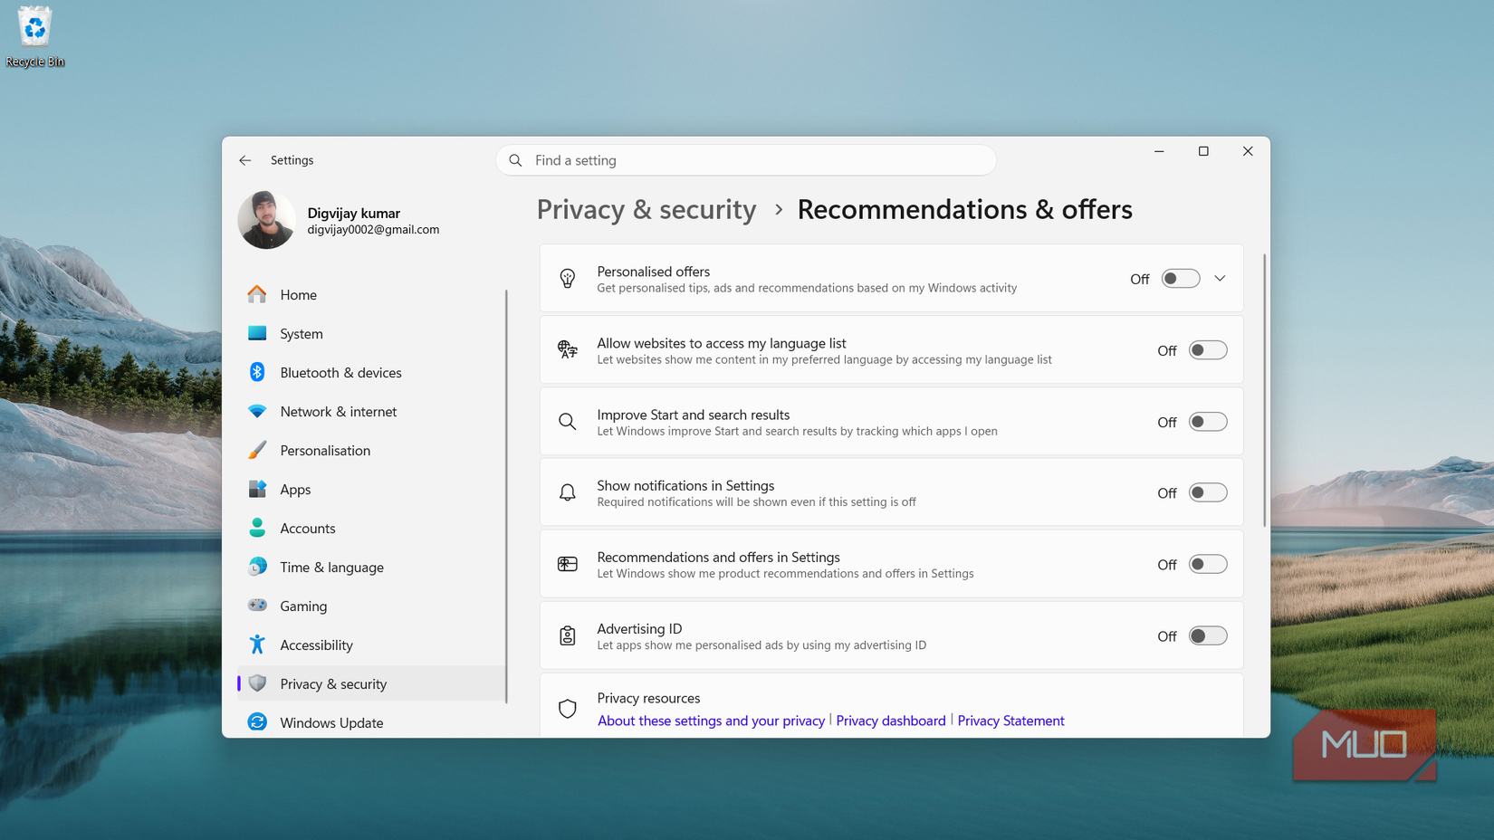
Task: Minimize the Settings window
Action: pyautogui.click(x=1159, y=151)
